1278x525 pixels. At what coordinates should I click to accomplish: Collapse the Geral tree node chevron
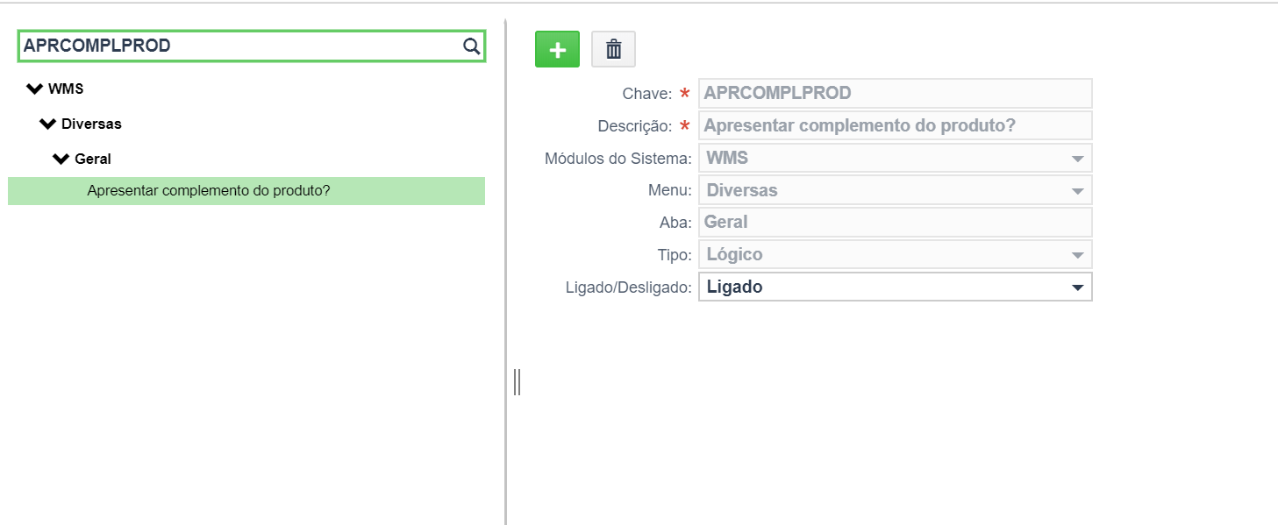[61, 159]
